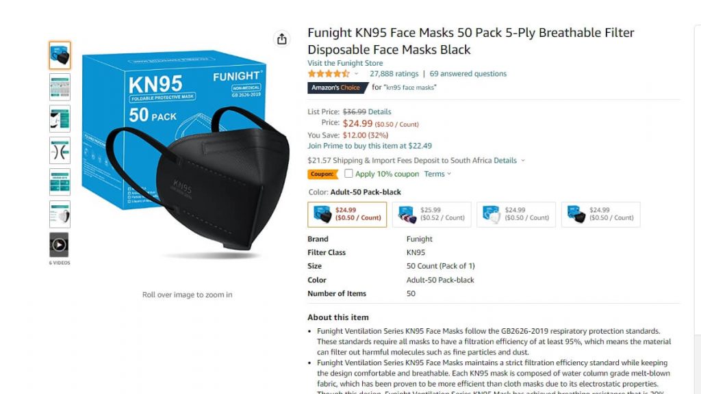The image size is (701, 394).
Task: Click Join Prime to buy at $22.49
Action: click(x=370, y=146)
